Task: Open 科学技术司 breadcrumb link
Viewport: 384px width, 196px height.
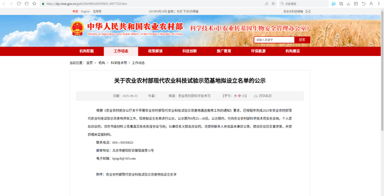Action: (x=119, y=63)
